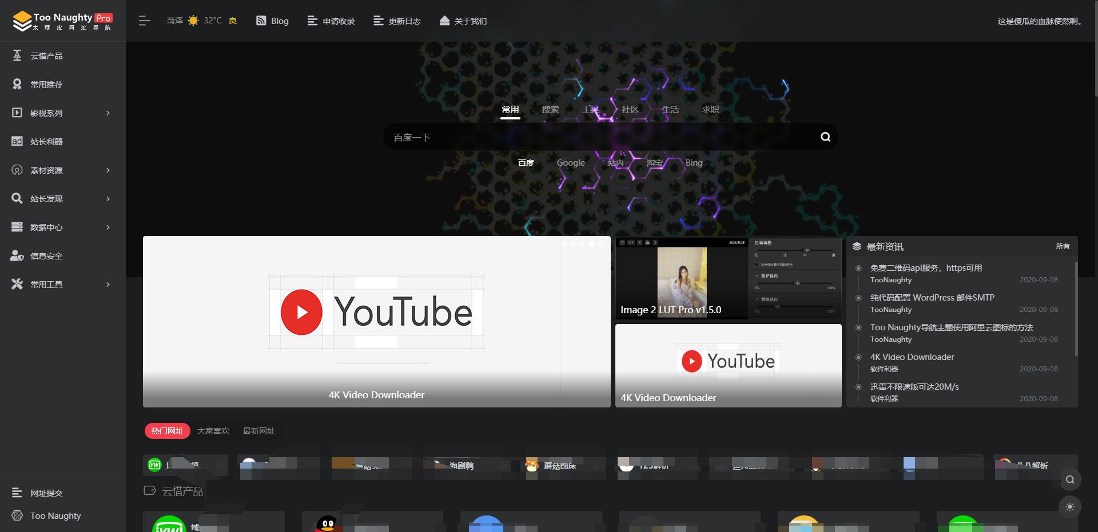Screen dimensions: 1098x532
Task: Click the page vertical scrollbar
Action: pos(1096,48)
